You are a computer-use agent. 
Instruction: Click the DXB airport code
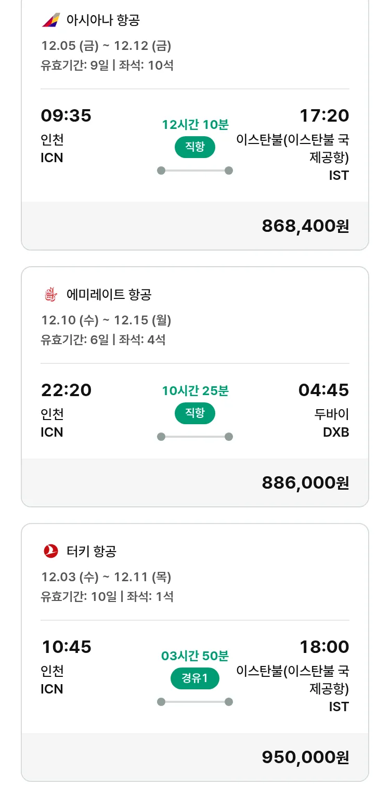pyautogui.click(x=336, y=432)
